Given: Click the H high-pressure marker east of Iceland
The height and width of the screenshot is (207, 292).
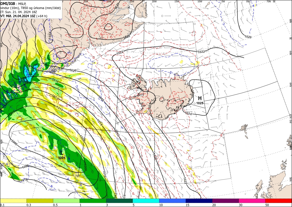Looking at the screenshot, I should (x=200, y=98).
